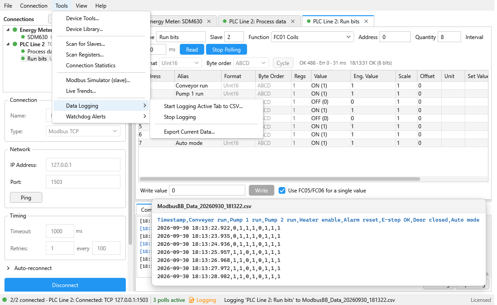Click the Stop Polling button

pos(226,50)
